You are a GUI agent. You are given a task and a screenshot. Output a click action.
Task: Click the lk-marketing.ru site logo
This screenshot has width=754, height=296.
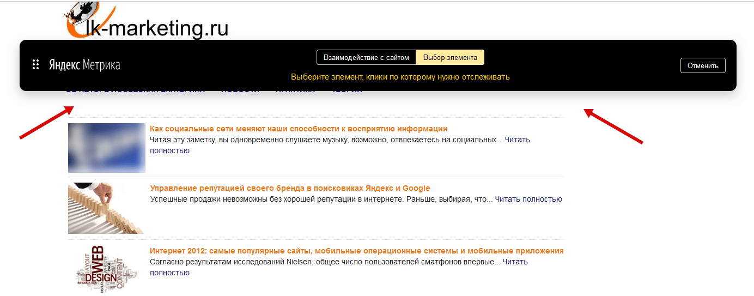tap(147, 25)
